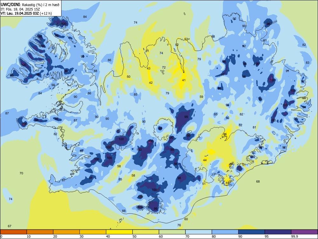Select the 40–50 bright yellow legend swatch

coord(119,232)
